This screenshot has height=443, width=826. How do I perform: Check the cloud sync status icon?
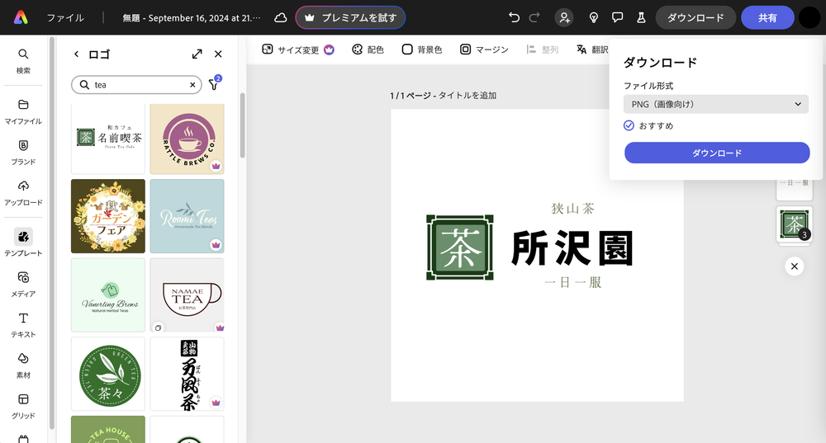point(281,18)
